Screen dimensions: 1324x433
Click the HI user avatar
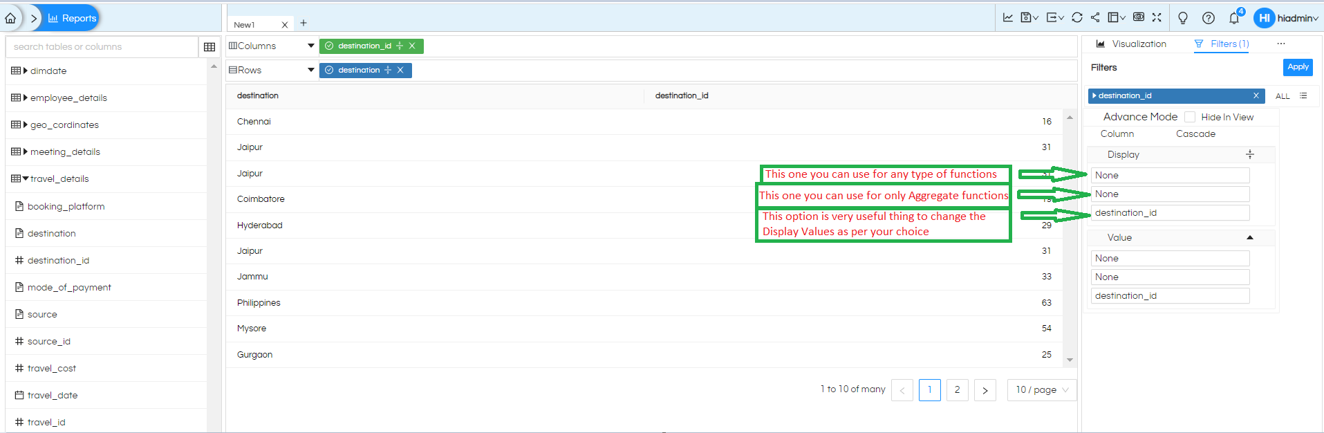tap(1264, 18)
